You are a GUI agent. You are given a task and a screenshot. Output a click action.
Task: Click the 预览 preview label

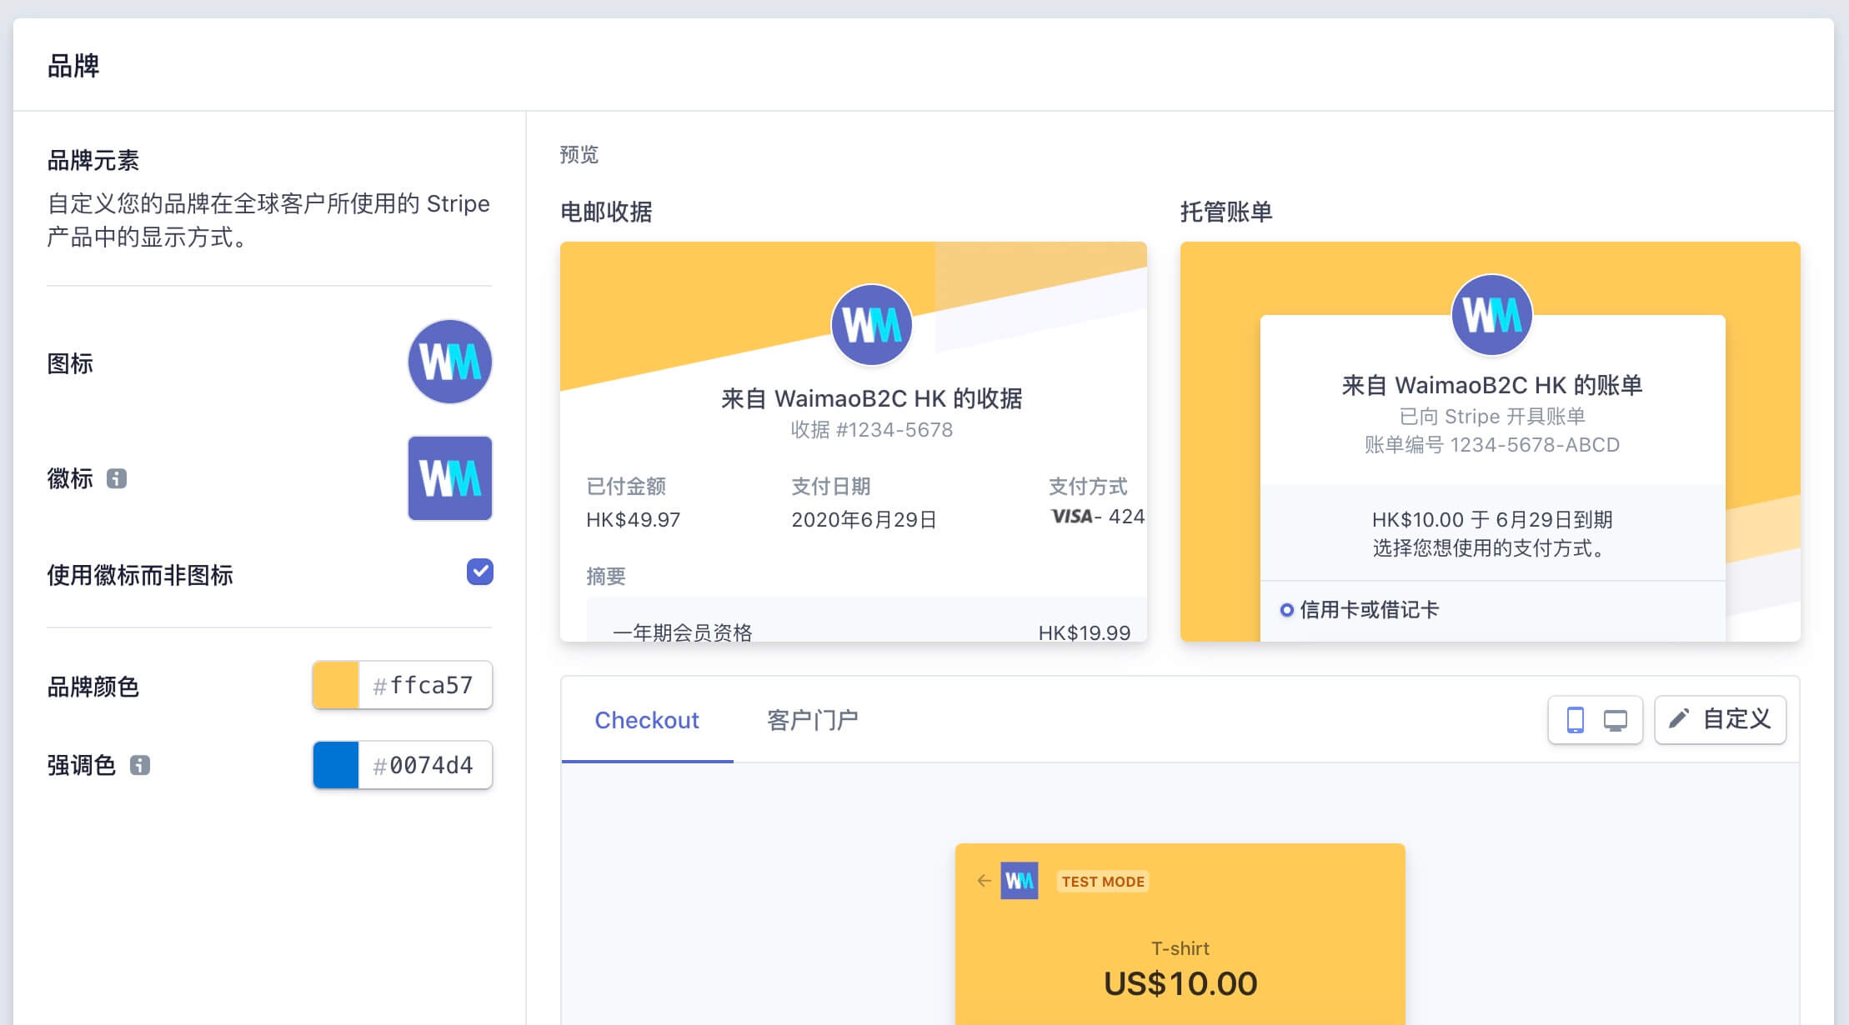click(x=579, y=154)
